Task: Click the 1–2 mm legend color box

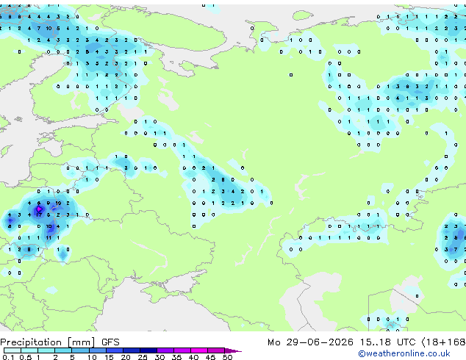Action: pos(46,350)
